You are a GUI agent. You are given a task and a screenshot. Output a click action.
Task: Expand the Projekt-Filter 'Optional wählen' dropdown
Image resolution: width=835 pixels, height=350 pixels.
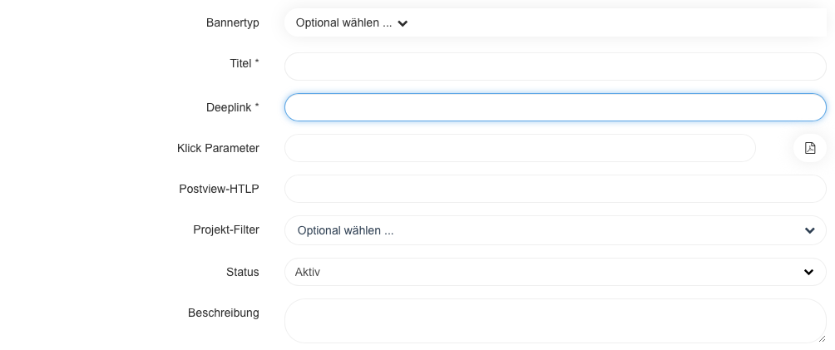click(x=549, y=230)
